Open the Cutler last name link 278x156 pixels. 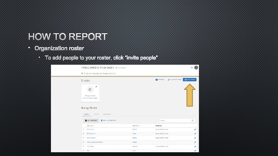134,134
